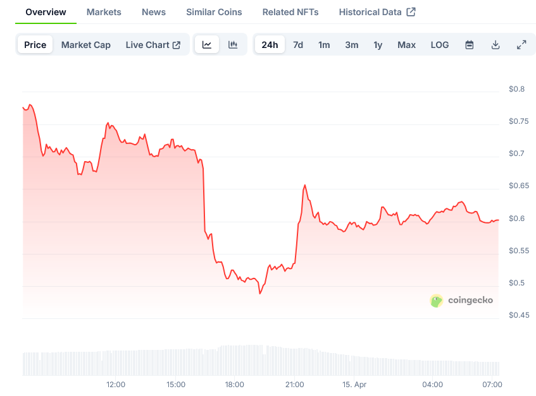
Task: Open the Related NFTs tab
Action: click(x=290, y=12)
